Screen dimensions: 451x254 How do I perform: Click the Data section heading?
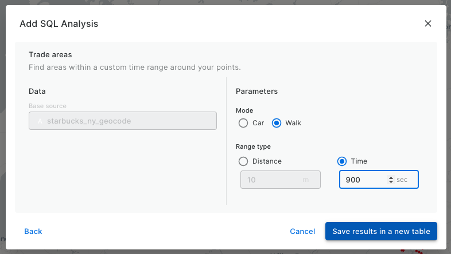37,91
